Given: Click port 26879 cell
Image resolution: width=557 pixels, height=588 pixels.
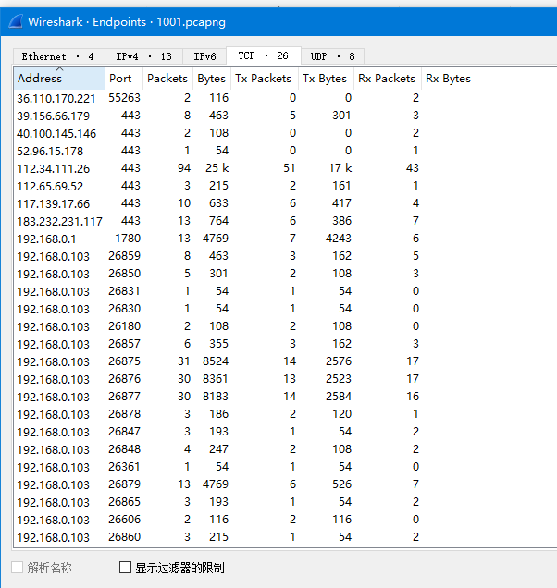Looking at the screenshot, I should point(124,484).
